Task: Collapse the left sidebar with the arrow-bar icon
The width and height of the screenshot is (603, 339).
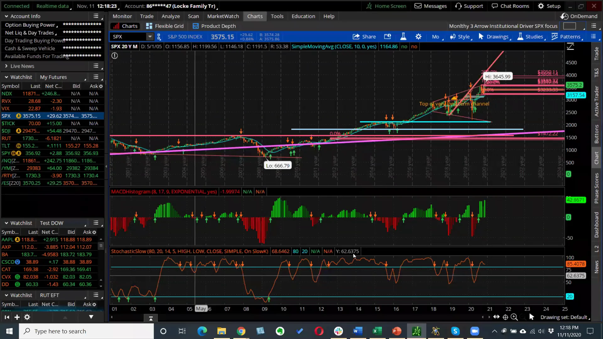Action: pos(7,317)
